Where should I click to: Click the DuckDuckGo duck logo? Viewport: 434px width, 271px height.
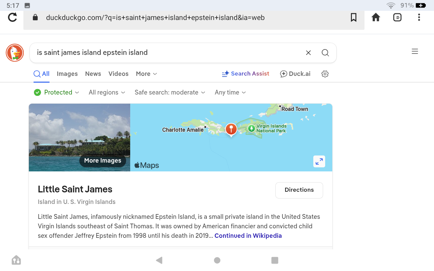15,53
